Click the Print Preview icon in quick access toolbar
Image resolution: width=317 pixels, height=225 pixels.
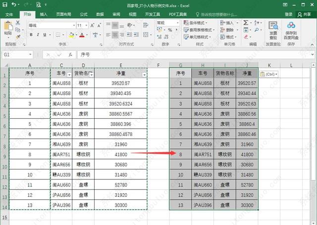[x=39, y=4]
